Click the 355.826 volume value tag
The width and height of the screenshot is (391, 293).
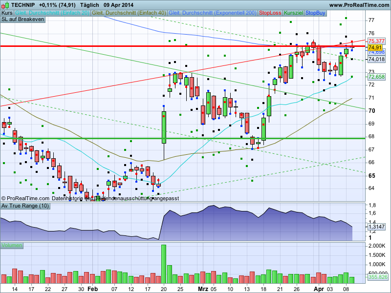pyautogui.click(x=378, y=277)
